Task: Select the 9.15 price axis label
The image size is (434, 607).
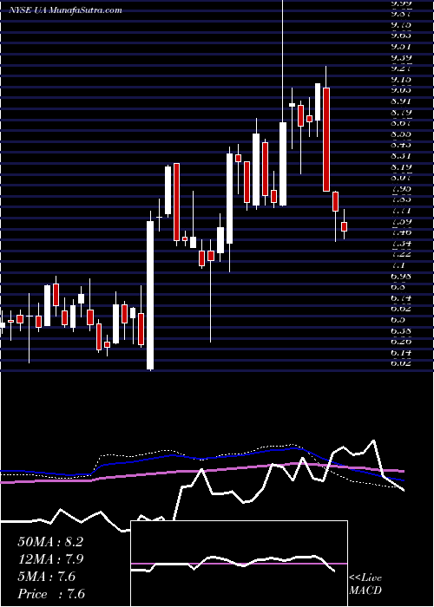Action: click(x=401, y=80)
